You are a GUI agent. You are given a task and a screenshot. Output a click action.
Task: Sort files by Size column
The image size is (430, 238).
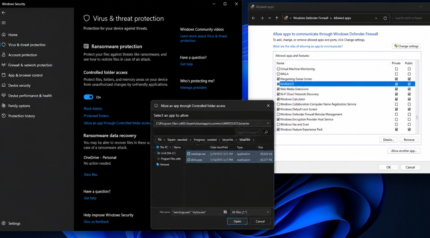pyautogui.click(x=260, y=147)
